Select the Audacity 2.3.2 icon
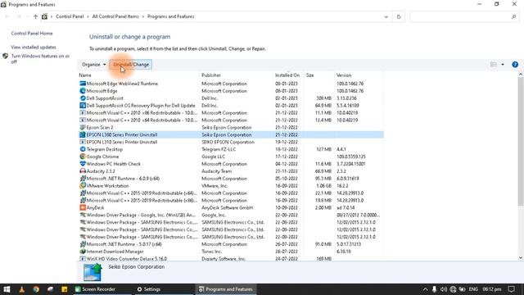Image resolution: width=524 pixels, height=295 pixels. [83, 171]
